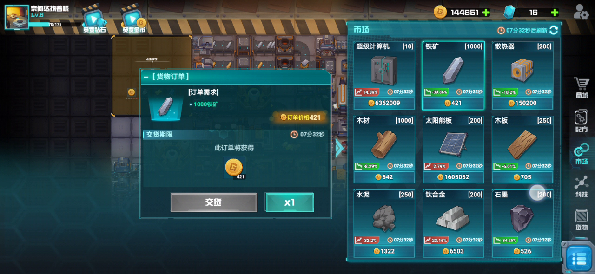Add diamonds with green plus button
595x274 pixels.
555,13
